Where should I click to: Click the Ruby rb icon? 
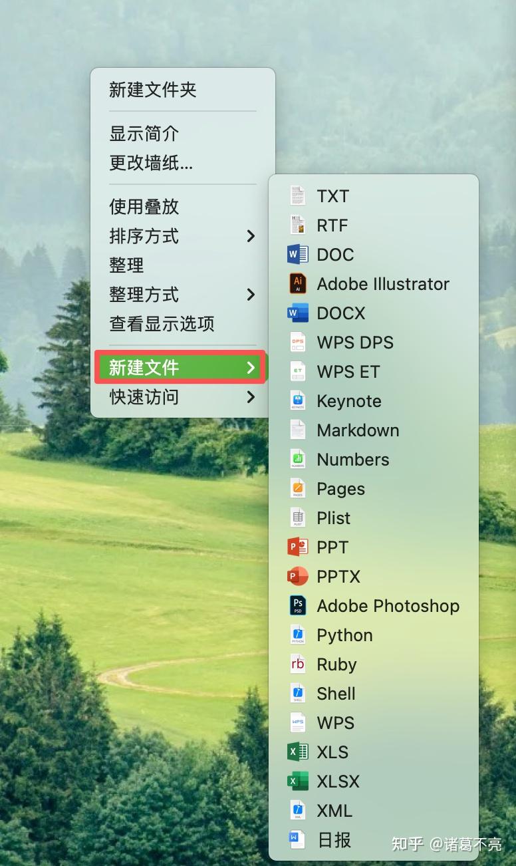pyautogui.click(x=298, y=664)
